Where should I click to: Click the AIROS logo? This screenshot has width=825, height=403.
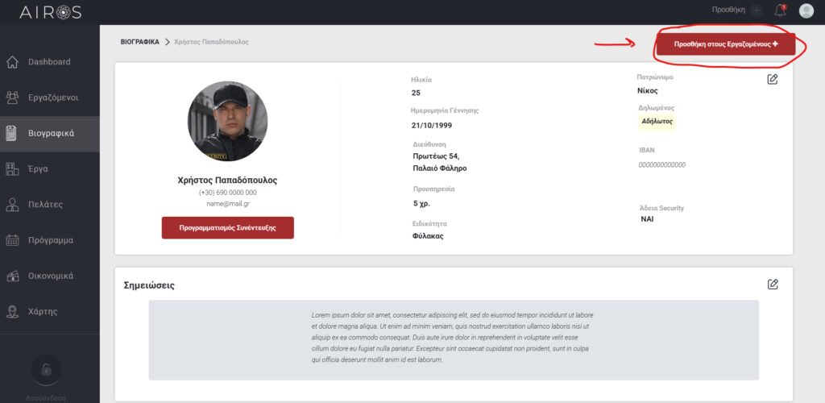[x=50, y=12]
